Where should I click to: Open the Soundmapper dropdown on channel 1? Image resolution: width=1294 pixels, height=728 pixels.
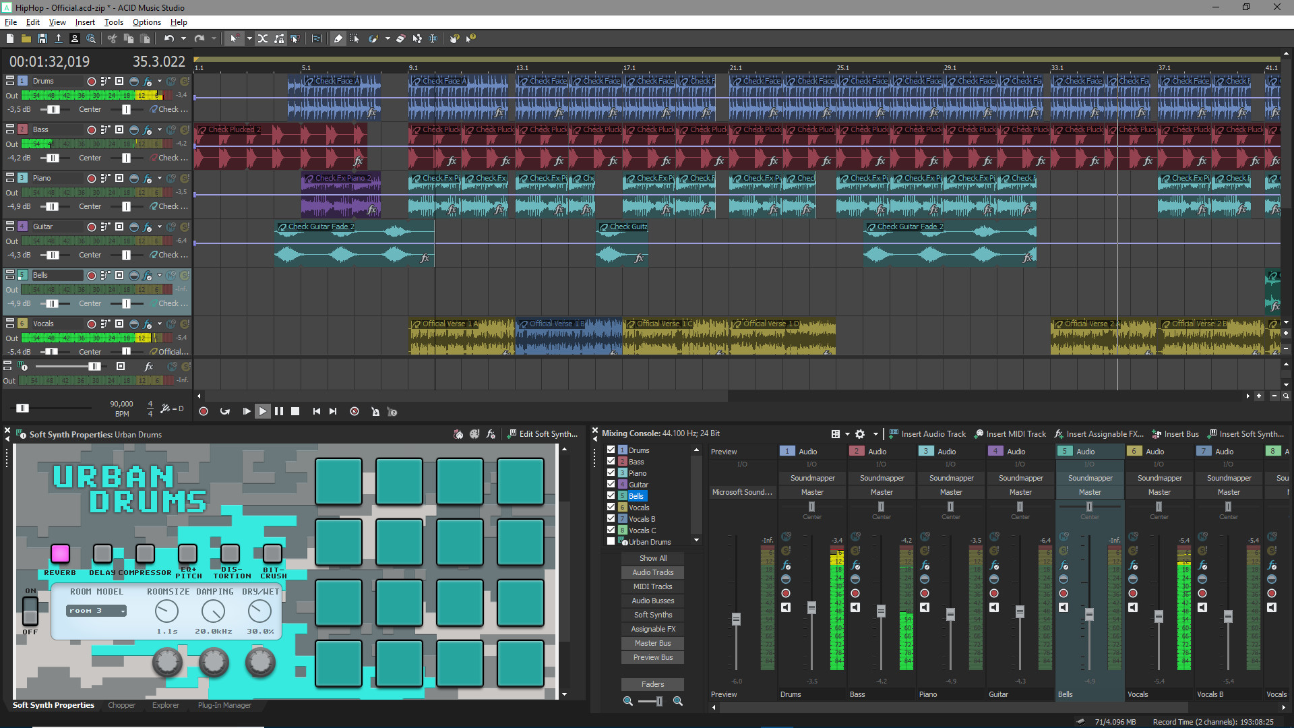click(812, 478)
